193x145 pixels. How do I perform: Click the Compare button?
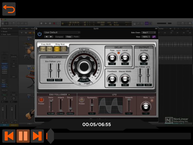[x=59, y=37]
